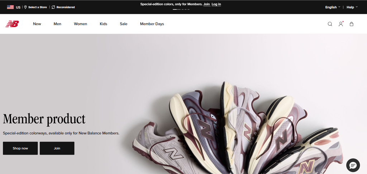Follow the Log in link
367x174 pixels.
tap(216, 4)
